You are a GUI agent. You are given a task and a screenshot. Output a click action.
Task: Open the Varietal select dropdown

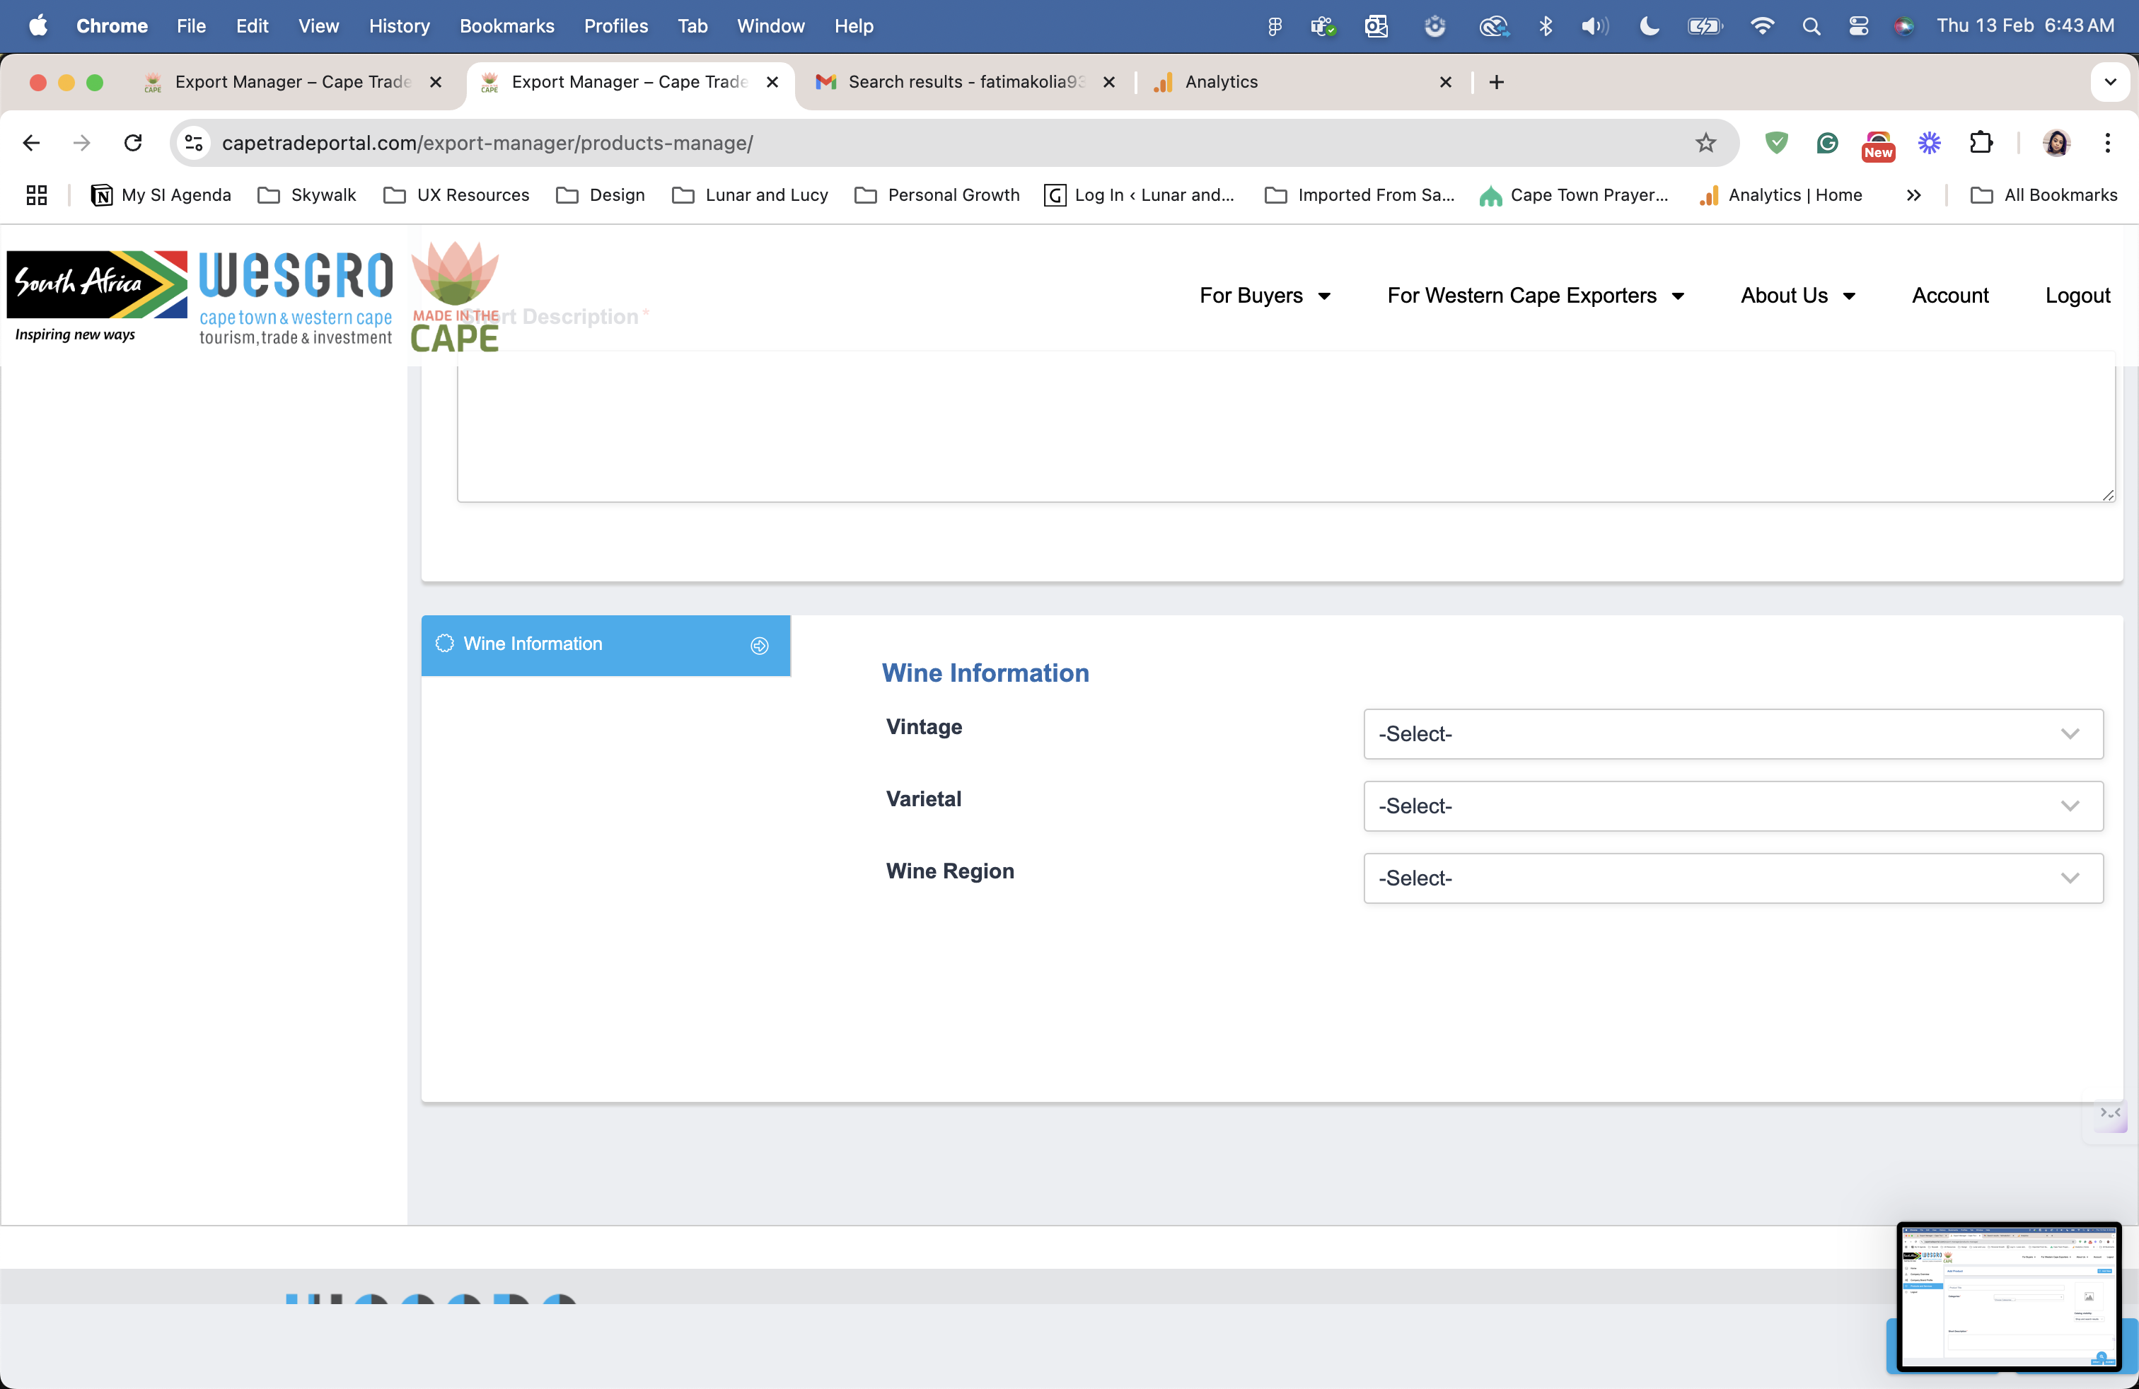pyautogui.click(x=1733, y=806)
